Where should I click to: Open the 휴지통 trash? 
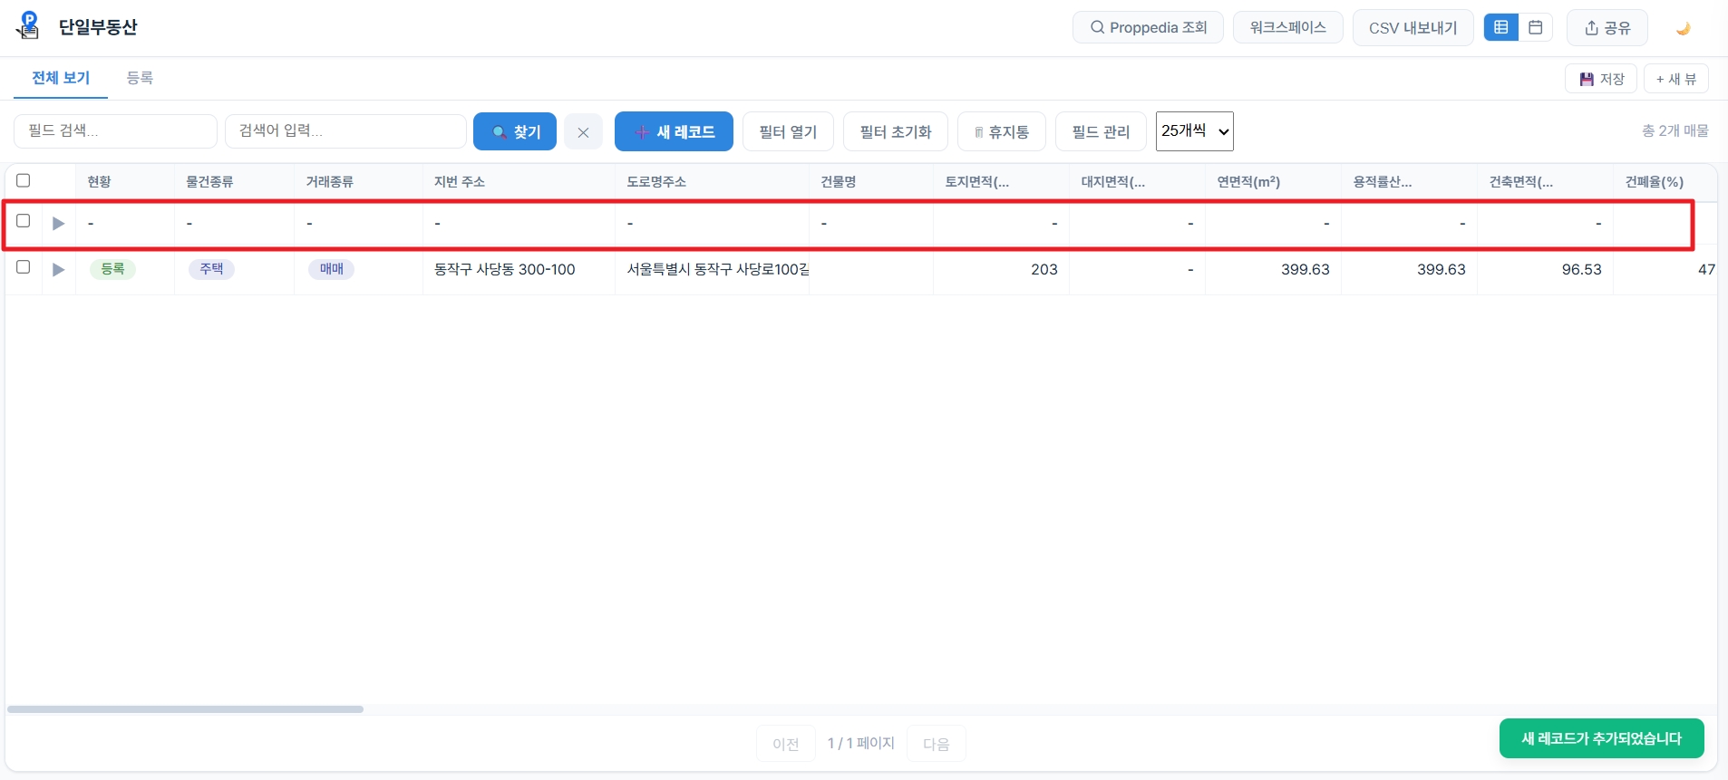(x=1001, y=131)
